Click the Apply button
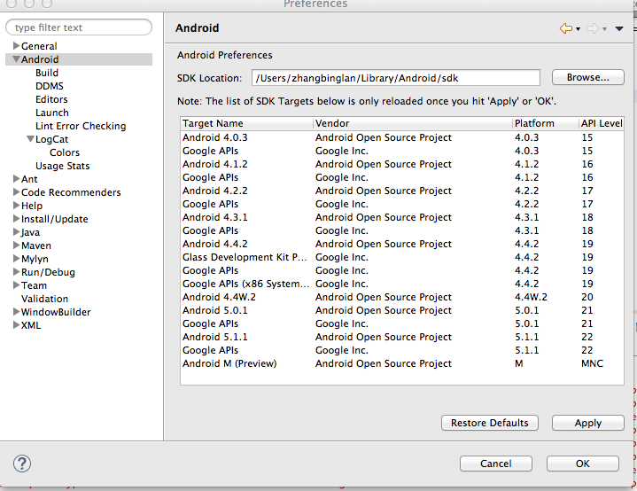Screen dimensions: 637x491 pyautogui.click(x=587, y=423)
